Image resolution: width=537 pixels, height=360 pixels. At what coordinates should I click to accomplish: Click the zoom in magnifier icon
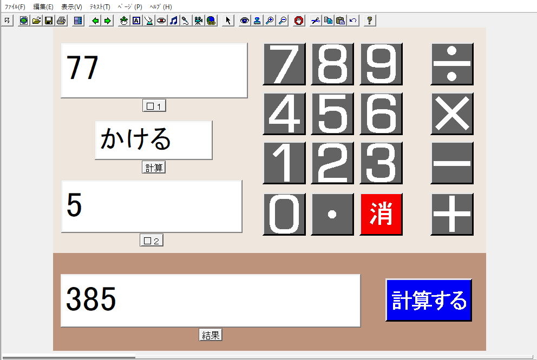pyautogui.click(x=270, y=21)
